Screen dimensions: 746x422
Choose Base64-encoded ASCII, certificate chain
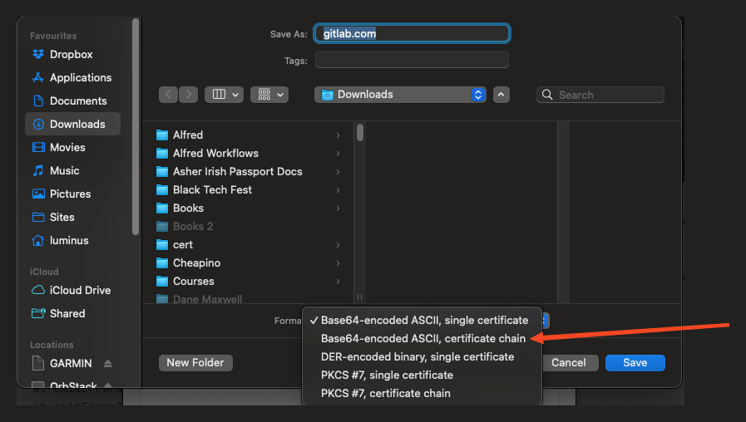coord(422,338)
